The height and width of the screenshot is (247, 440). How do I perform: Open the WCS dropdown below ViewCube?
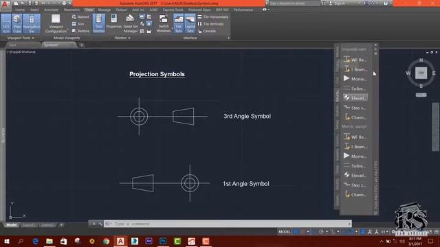point(421,95)
